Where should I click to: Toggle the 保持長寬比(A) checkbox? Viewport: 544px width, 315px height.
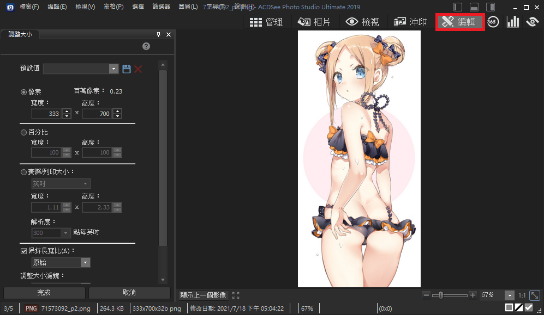click(x=23, y=251)
